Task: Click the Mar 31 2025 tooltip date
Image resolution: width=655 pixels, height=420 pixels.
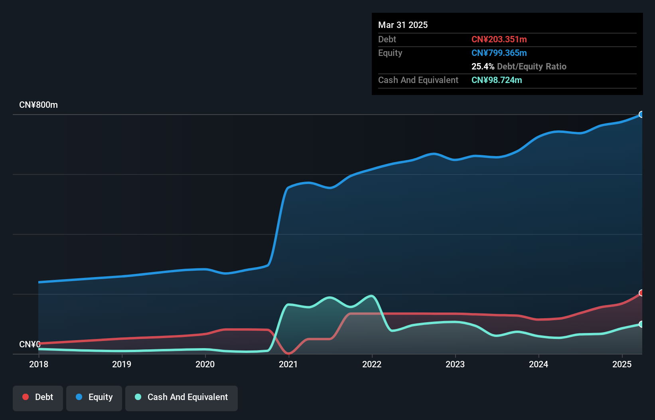Action: pos(403,25)
